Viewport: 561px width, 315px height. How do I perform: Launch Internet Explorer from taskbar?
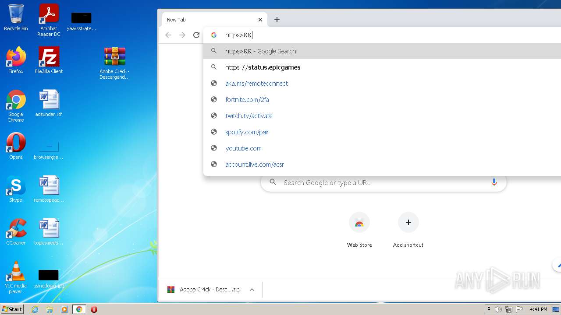[x=35, y=309]
